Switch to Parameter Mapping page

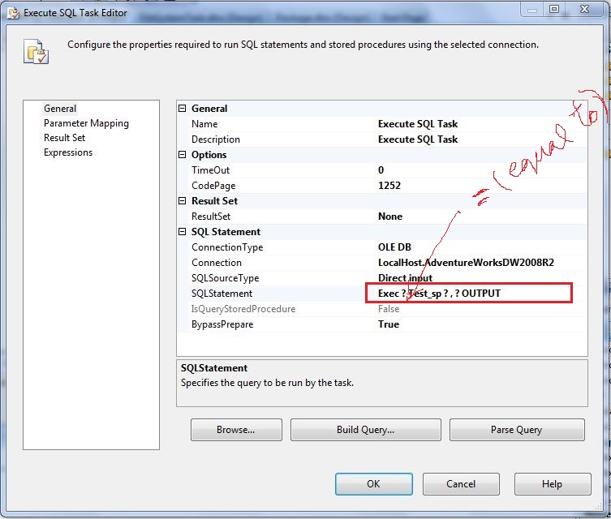(x=86, y=123)
